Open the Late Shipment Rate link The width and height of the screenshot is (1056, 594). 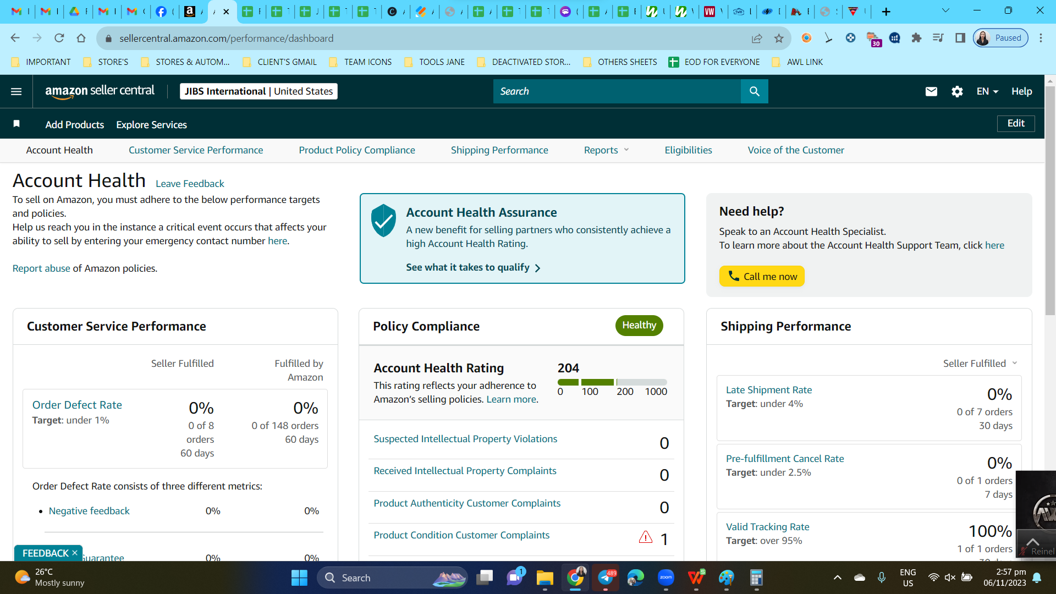tap(769, 390)
